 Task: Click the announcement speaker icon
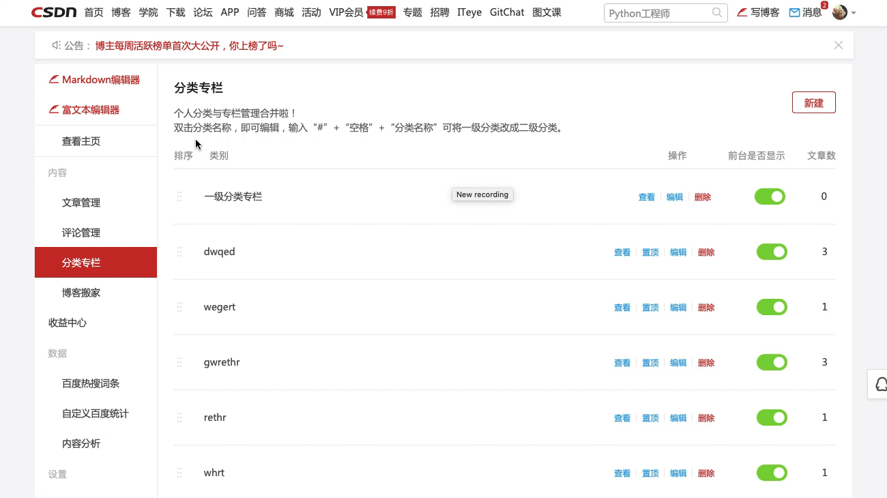[x=56, y=45]
